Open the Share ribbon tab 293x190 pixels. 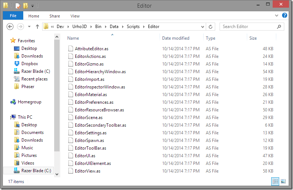(x=55, y=16)
